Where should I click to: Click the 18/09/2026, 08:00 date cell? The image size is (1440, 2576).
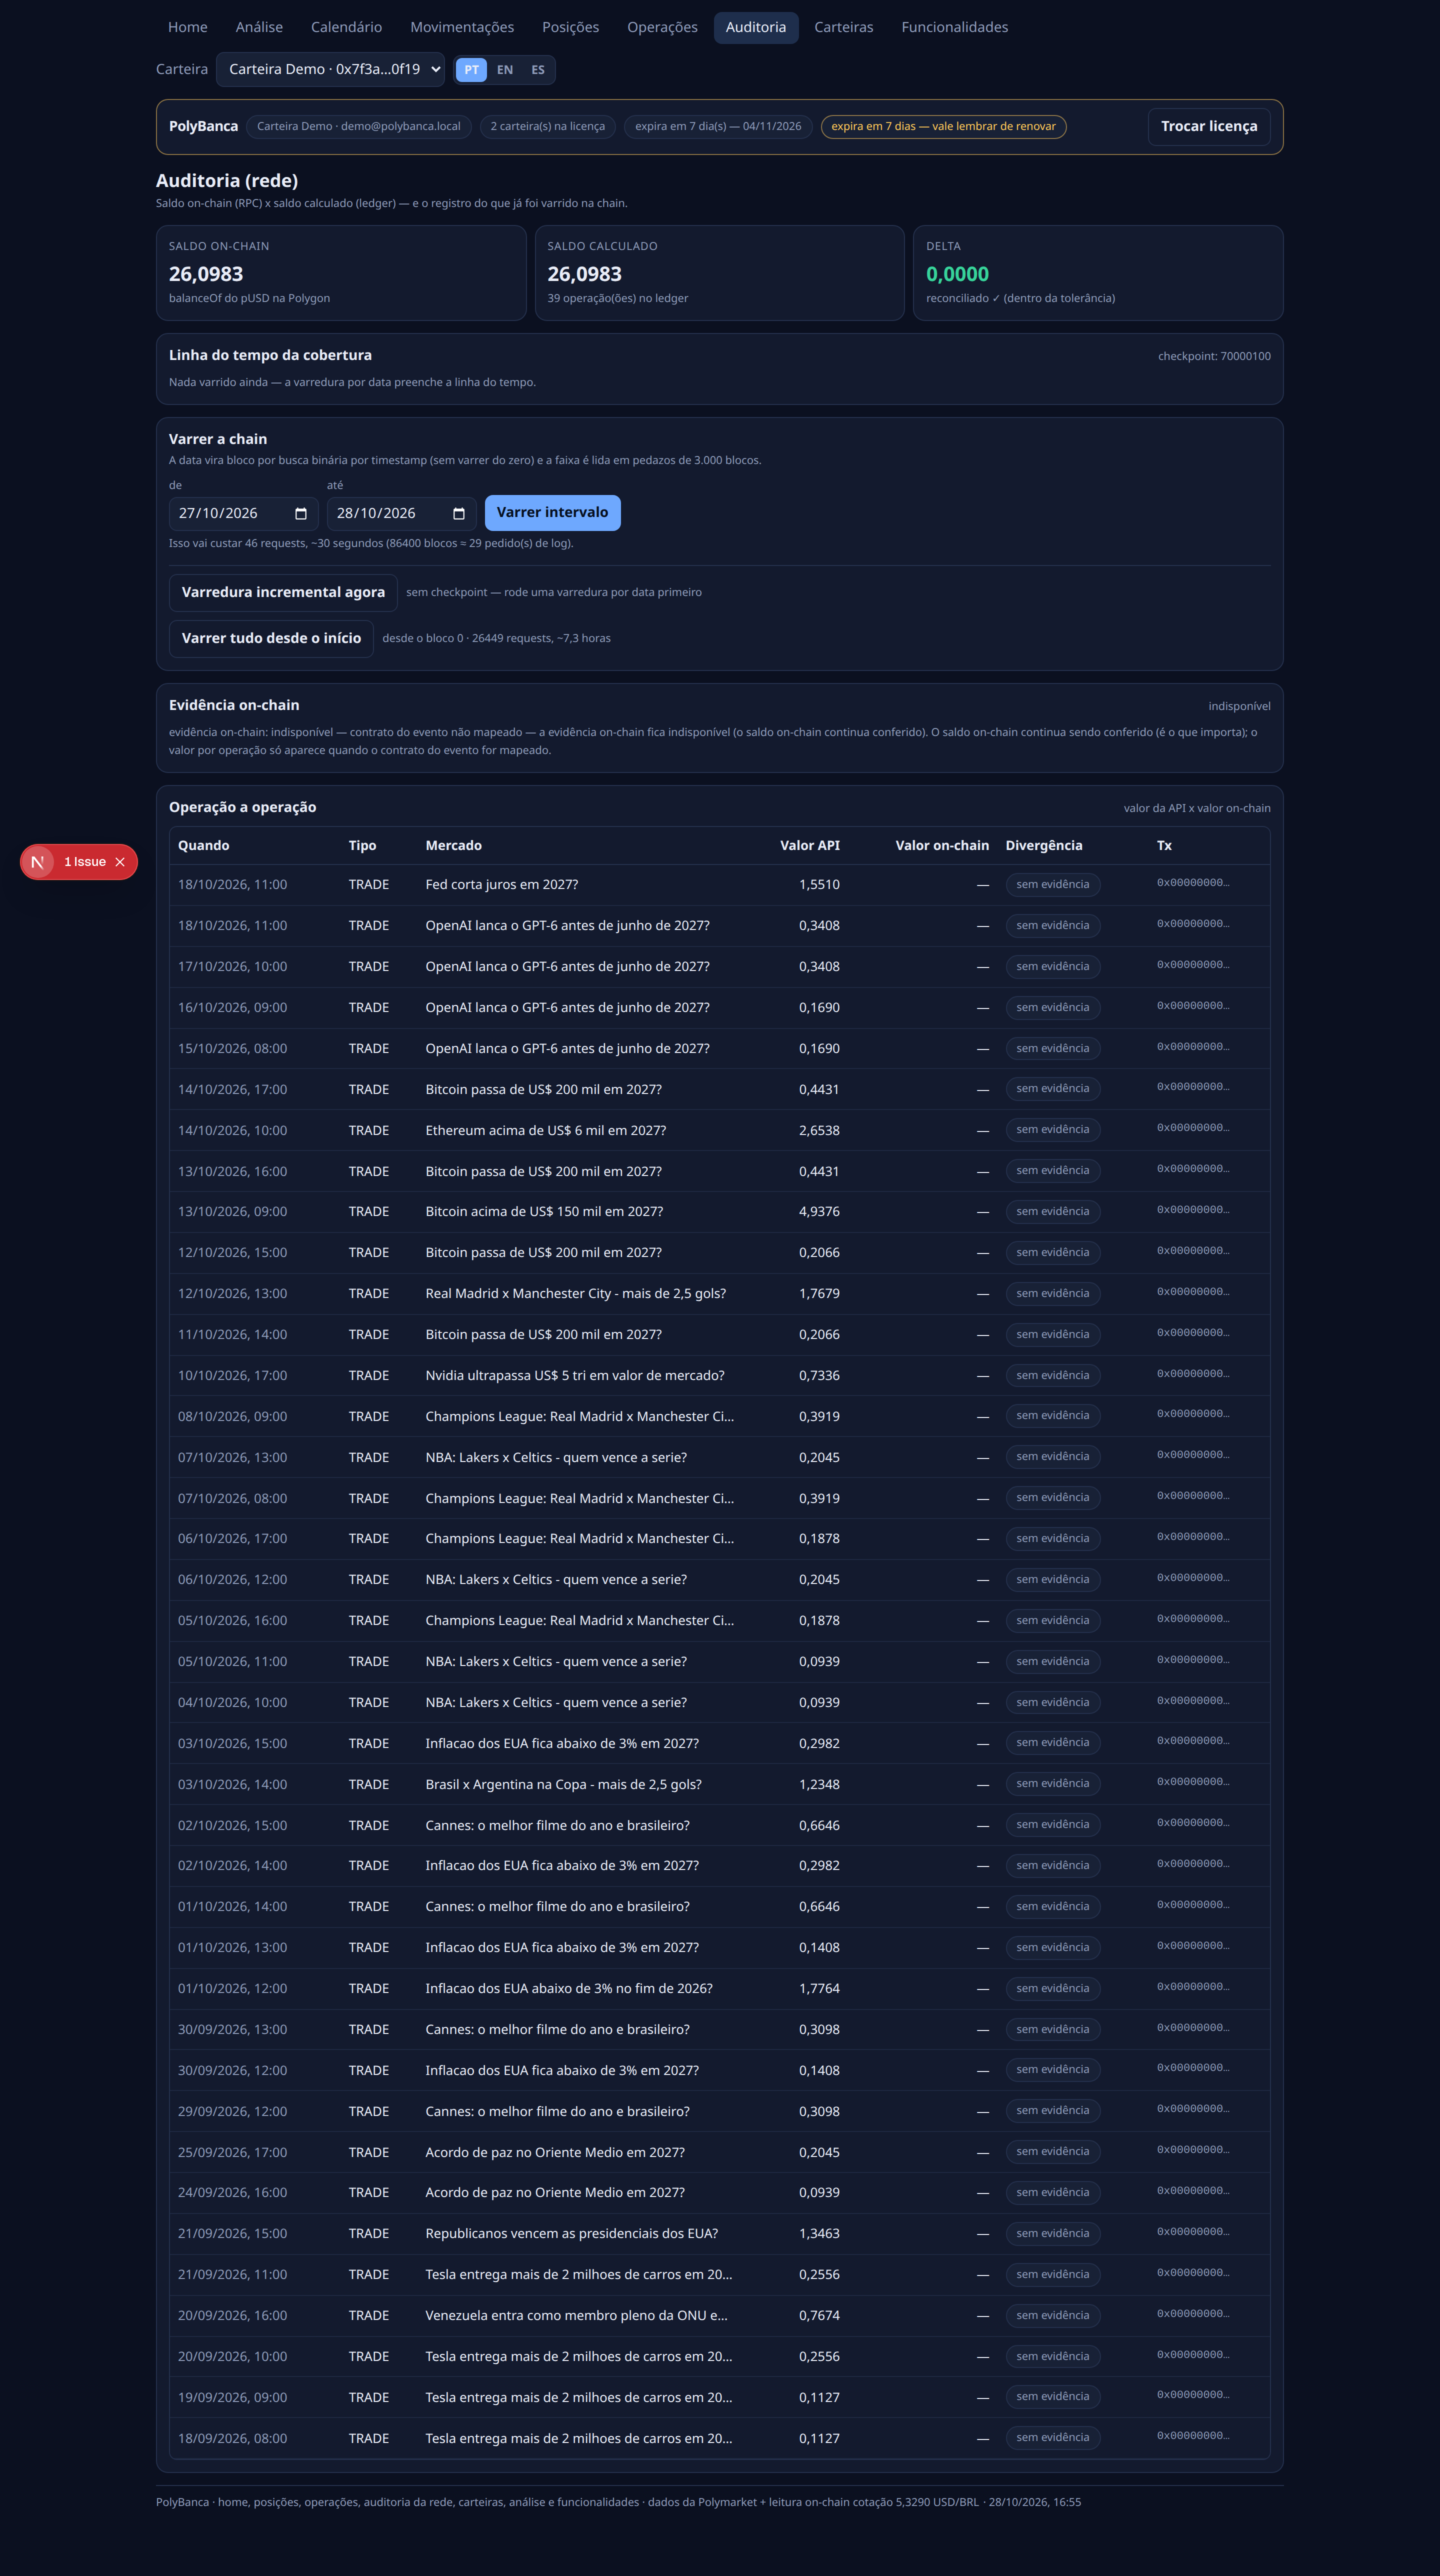(x=232, y=2438)
